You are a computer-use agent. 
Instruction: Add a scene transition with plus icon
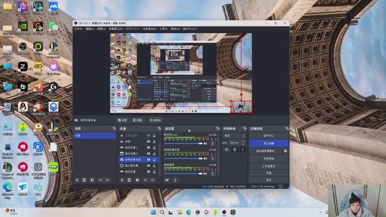point(226,149)
